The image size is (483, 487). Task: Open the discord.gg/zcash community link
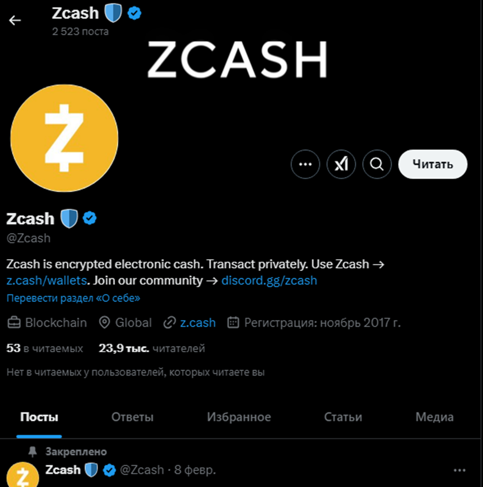269,280
